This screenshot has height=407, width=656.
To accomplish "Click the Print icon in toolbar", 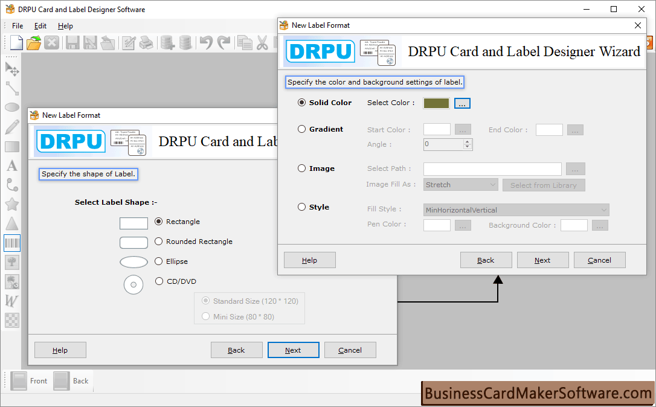I will pyautogui.click(x=146, y=42).
